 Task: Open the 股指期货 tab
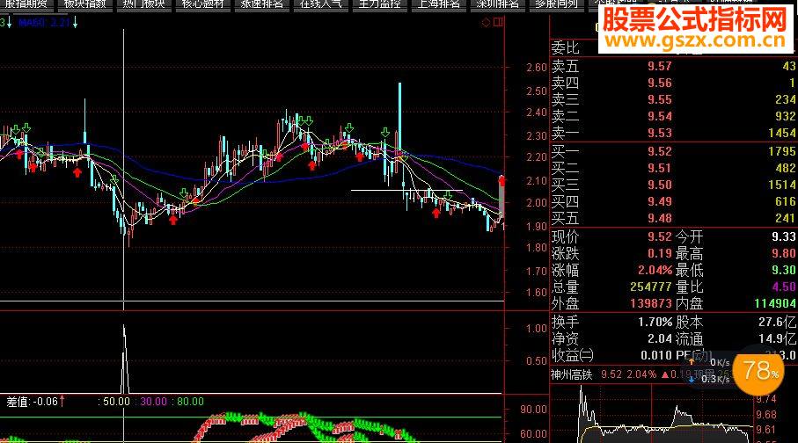click(26, 4)
